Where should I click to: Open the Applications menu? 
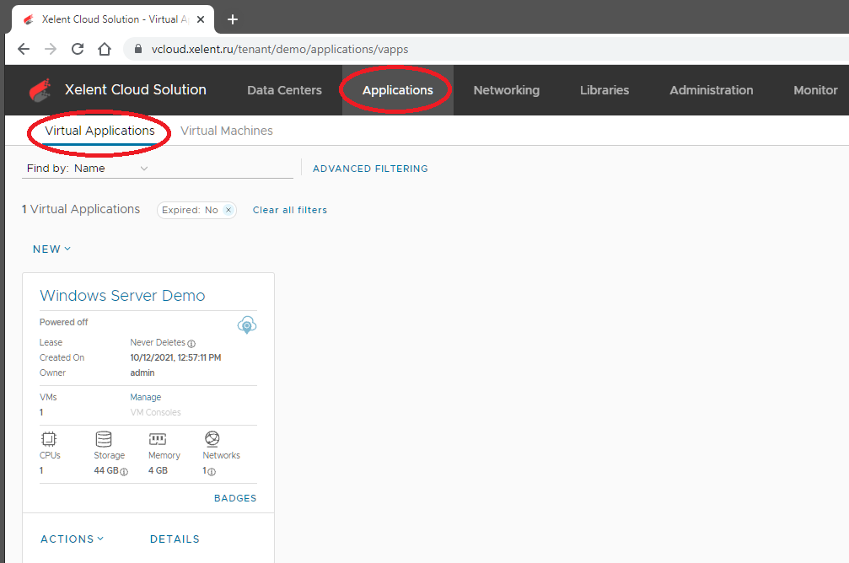[397, 90]
